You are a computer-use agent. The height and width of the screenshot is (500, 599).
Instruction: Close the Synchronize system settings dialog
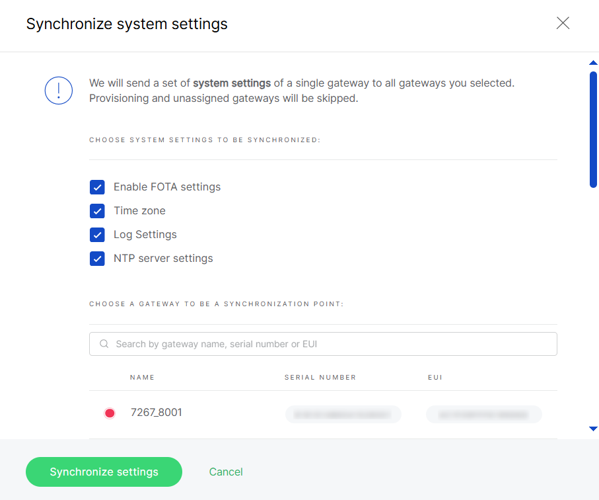point(562,23)
